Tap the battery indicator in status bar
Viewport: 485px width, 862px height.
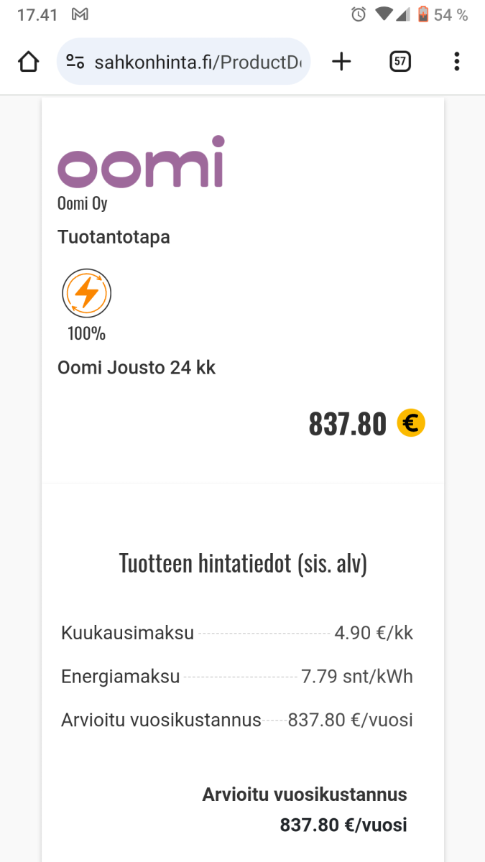click(x=423, y=14)
